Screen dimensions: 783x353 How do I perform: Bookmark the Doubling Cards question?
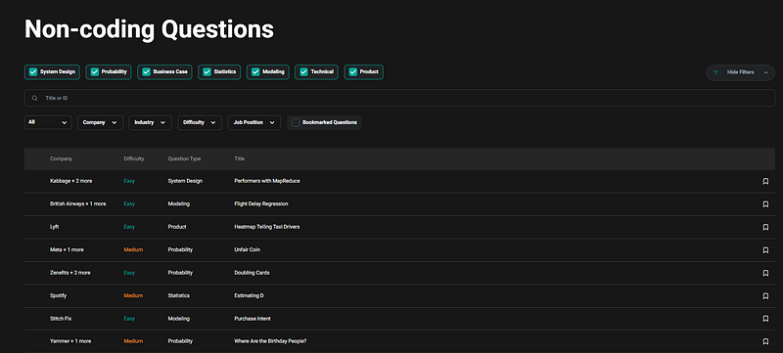[765, 273]
